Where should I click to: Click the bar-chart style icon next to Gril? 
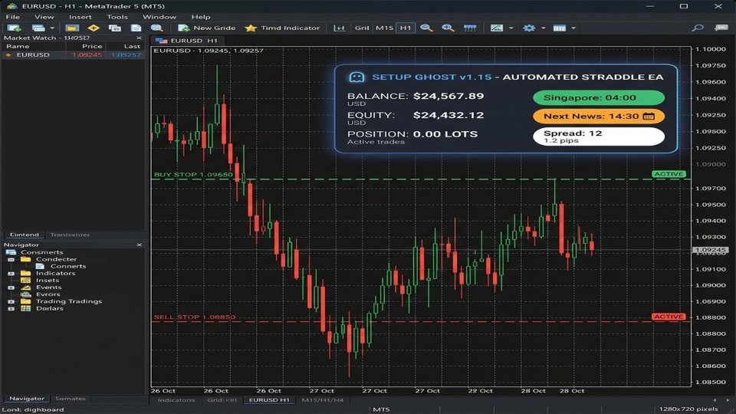coord(340,28)
